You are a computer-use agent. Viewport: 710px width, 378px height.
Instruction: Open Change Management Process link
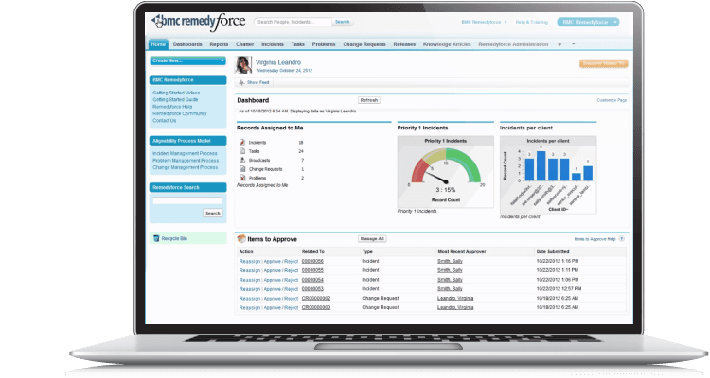click(185, 167)
